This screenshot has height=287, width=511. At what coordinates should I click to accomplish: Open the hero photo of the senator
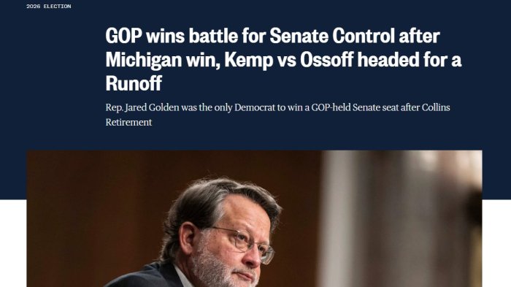point(254,218)
